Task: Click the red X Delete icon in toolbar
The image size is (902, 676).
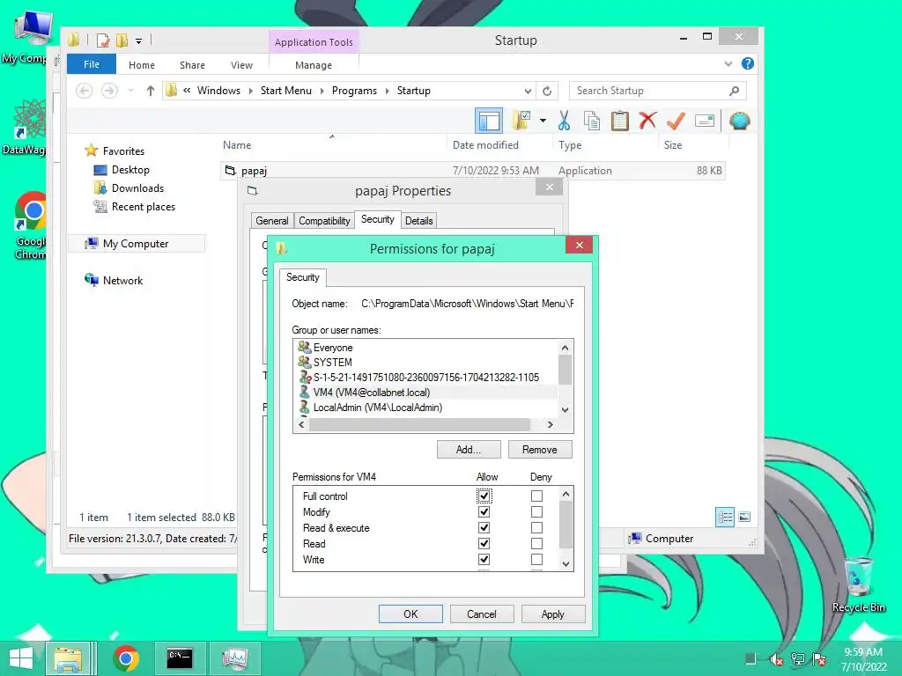Action: pyautogui.click(x=647, y=120)
